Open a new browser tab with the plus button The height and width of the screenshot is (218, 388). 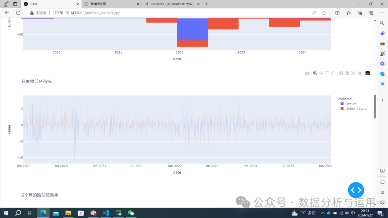click(x=207, y=4)
